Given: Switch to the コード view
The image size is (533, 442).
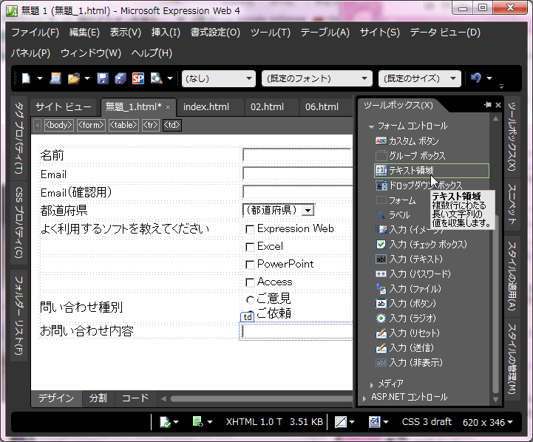Looking at the screenshot, I should click(x=135, y=398).
